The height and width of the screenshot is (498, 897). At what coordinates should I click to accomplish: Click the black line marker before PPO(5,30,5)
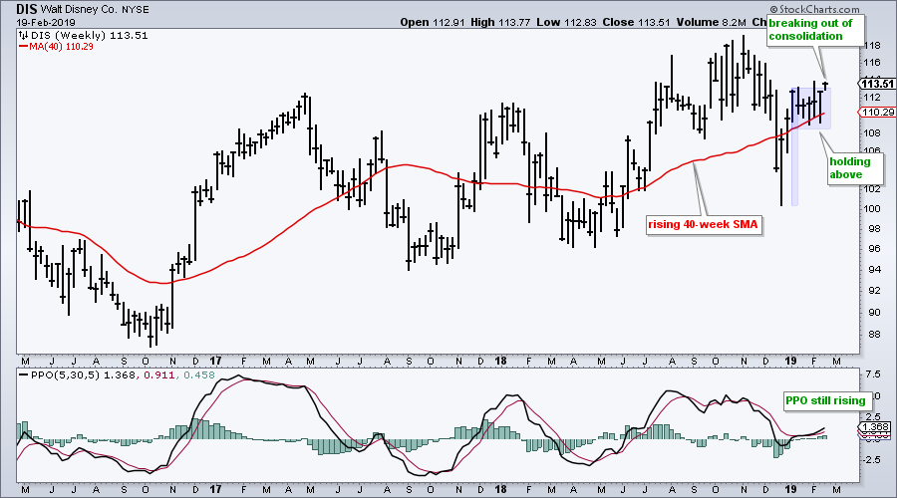coord(24,375)
